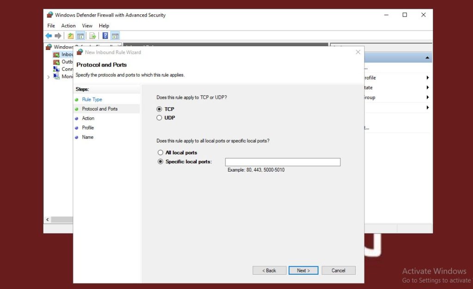473x289 pixels.
Task: Open the Action menu
Action: [x=68, y=26]
